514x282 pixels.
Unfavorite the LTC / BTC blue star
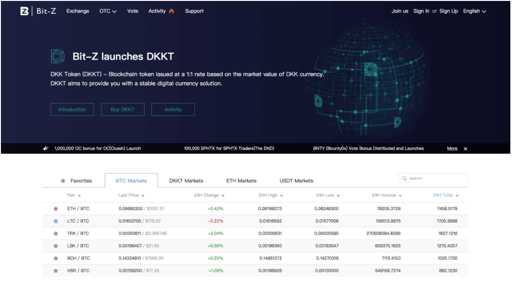point(56,221)
